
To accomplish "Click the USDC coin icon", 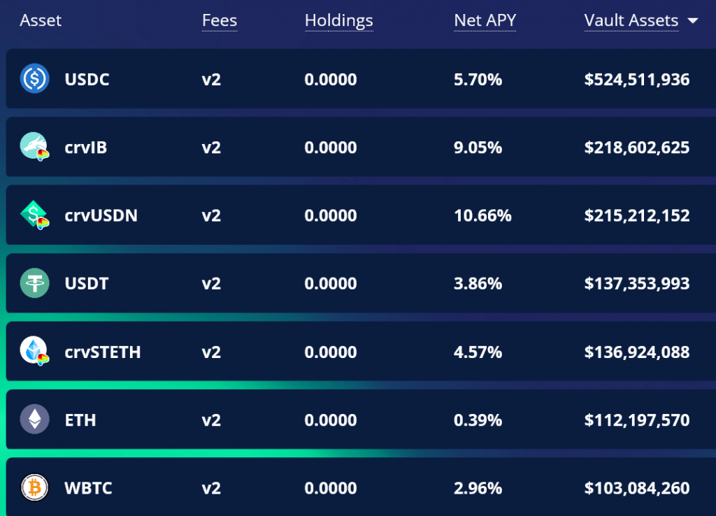I will 35,78.
